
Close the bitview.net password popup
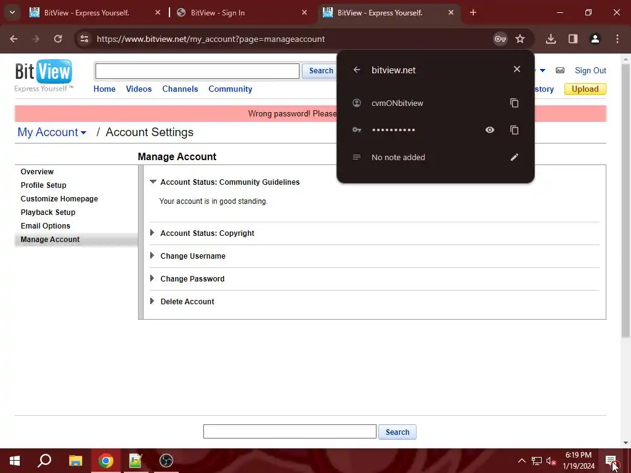[x=517, y=70]
